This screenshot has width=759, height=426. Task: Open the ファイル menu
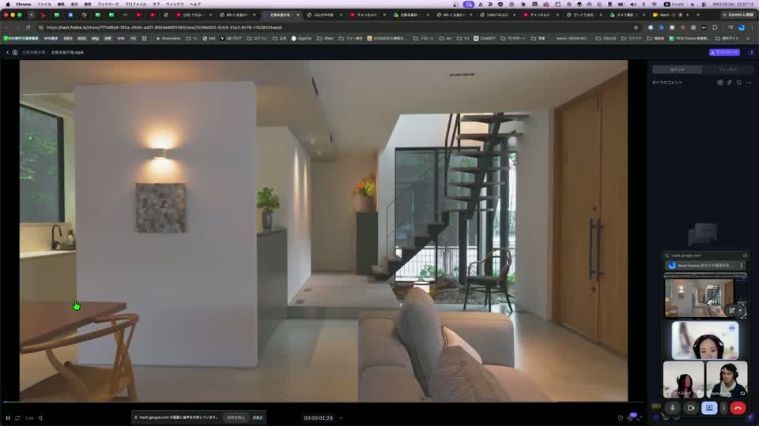(44, 4)
